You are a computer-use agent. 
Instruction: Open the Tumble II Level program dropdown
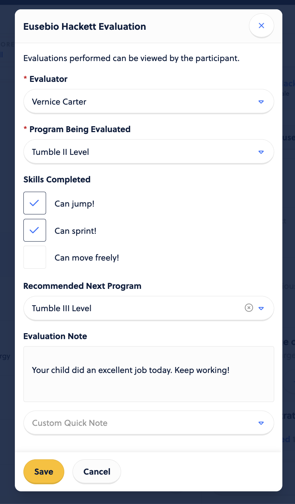[149, 151]
